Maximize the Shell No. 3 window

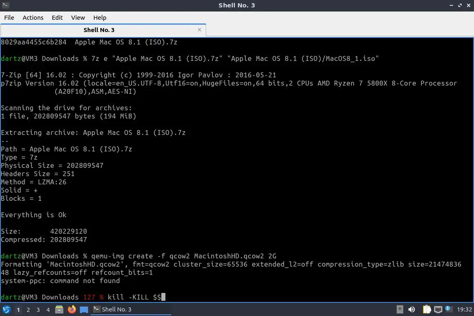[460, 5]
